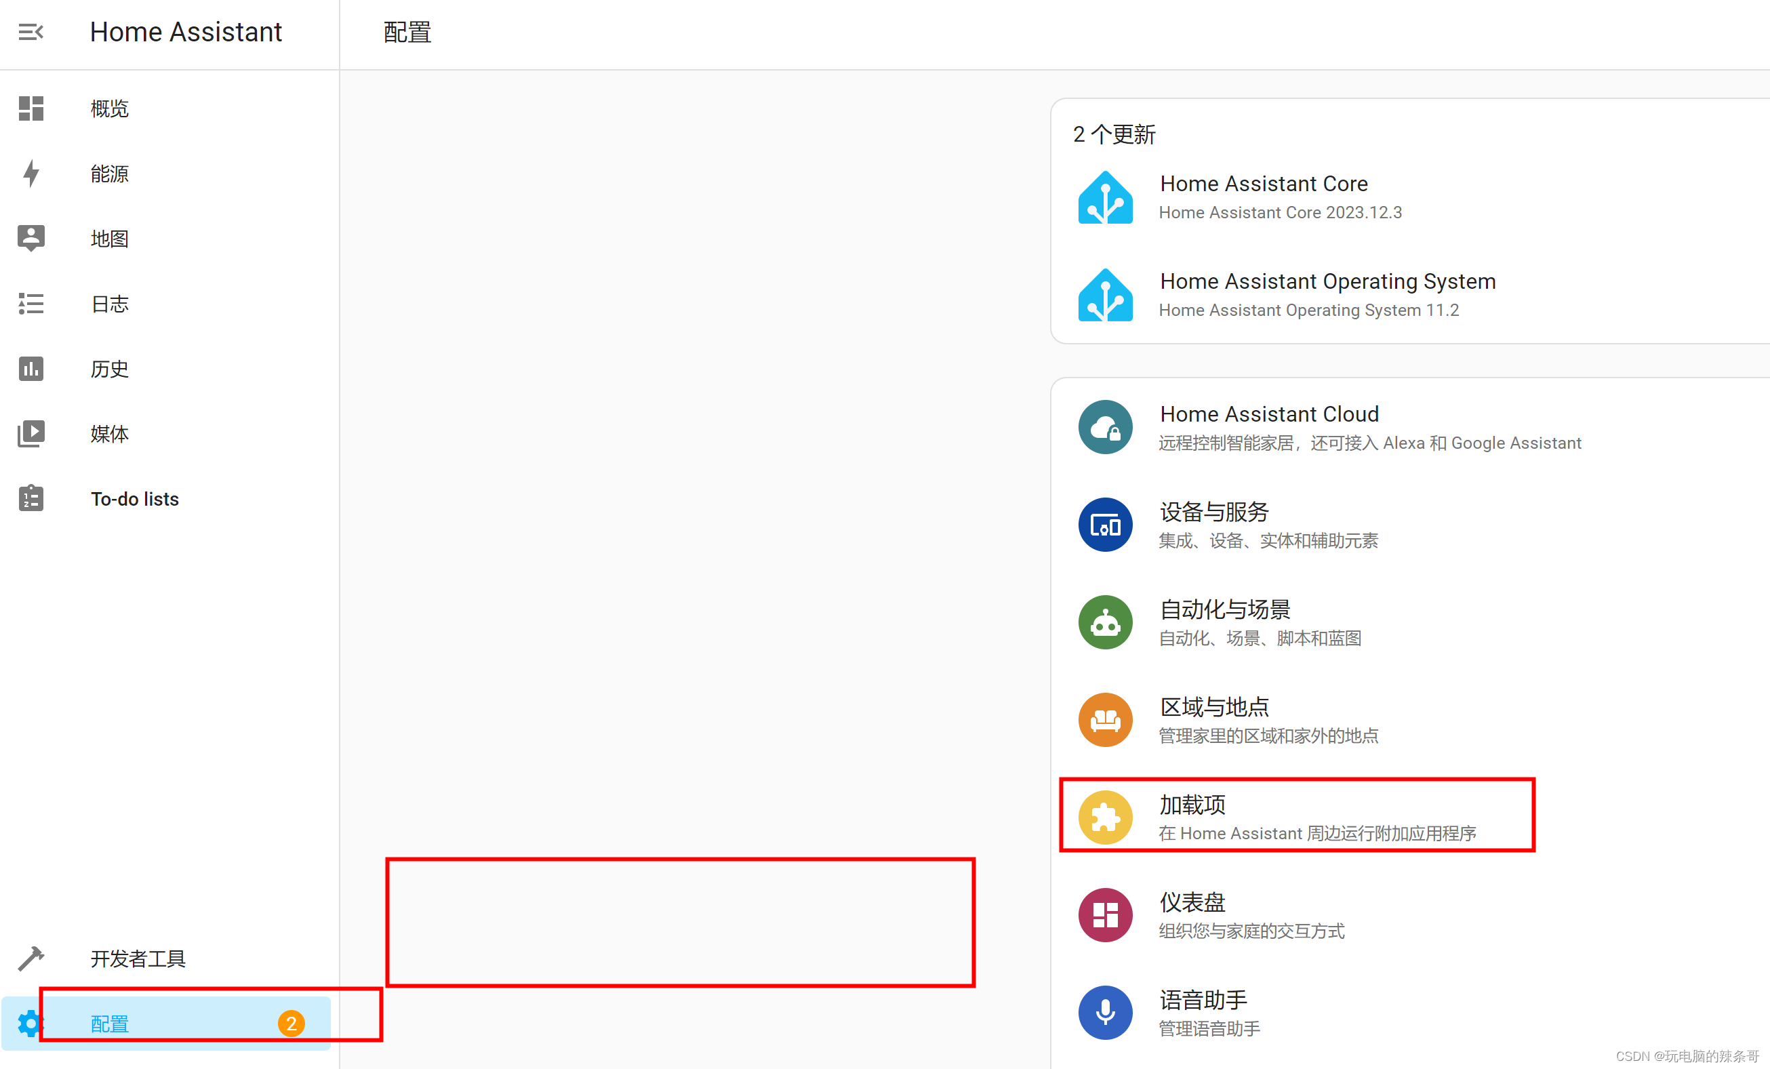Image resolution: width=1770 pixels, height=1069 pixels.
Task: Click the 仪表盘 dashboard icon
Action: (x=1106, y=915)
